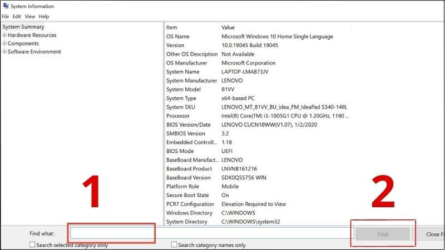Screen dimensions: 445x250
Task: Click the System Information app icon
Action: [x=6, y=6]
